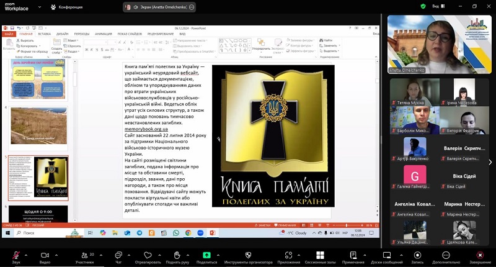Click screen share options circle in Экран banner

click(192, 7)
